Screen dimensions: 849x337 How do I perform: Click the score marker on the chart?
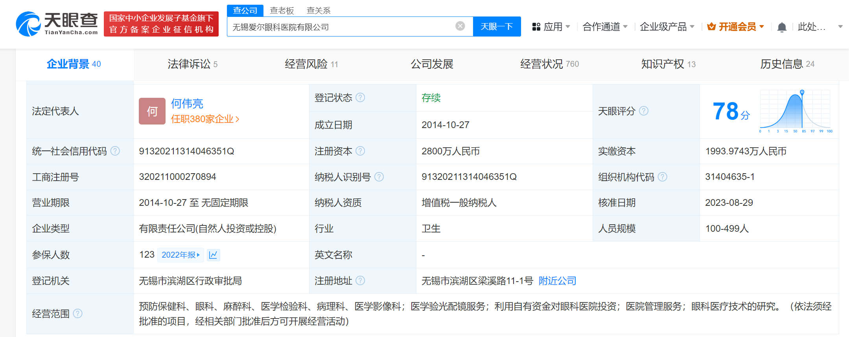tap(802, 92)
